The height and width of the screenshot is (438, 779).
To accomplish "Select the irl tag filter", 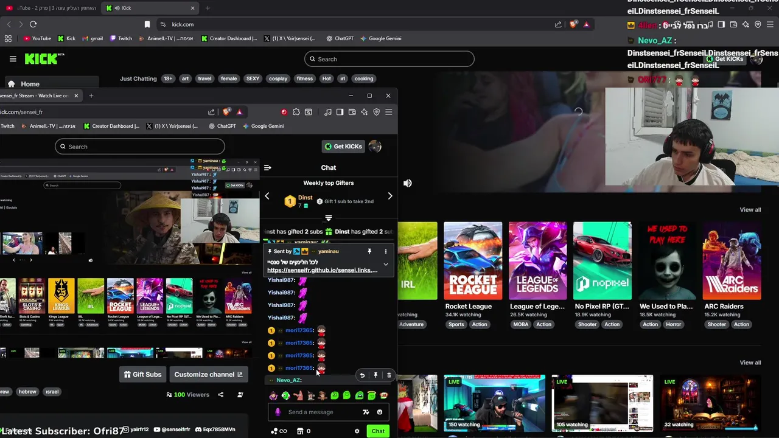I will click(x=343, y=78).
